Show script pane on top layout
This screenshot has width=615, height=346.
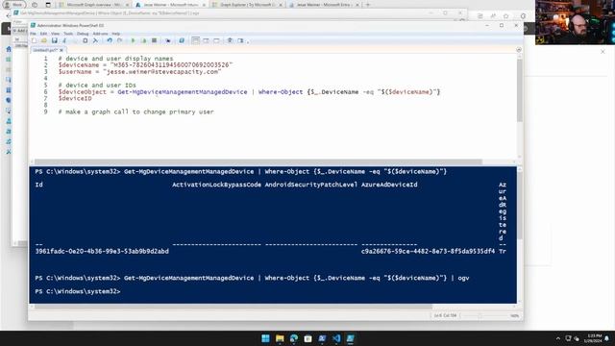[195, 40]
